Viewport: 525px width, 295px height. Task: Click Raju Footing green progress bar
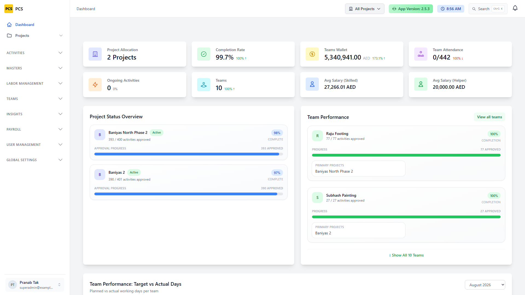click(406, 155)
